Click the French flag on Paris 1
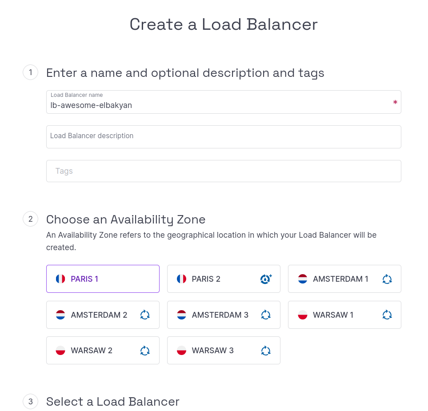 tap(60, 279)
